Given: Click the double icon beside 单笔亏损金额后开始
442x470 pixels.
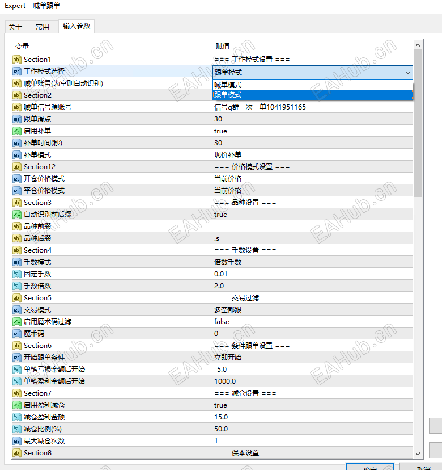Looking at the screenshot, I should tap(17, 370).
